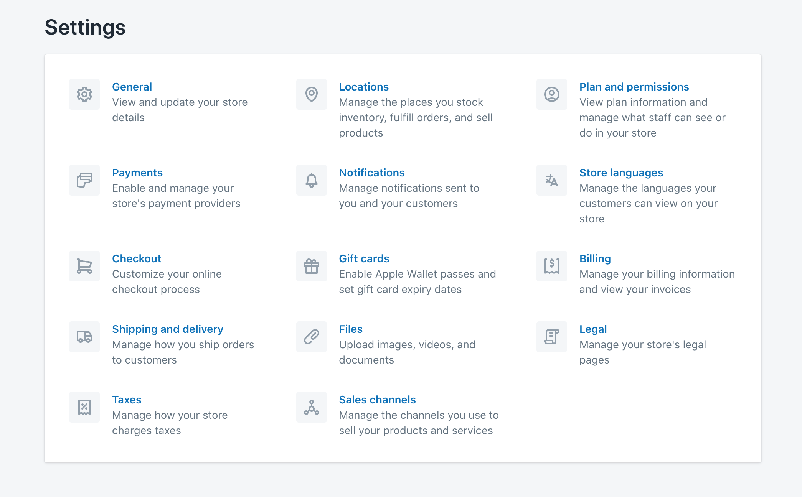Click the Sales channels network icon
The image size is (802, 497).
(x=311, y=407)
